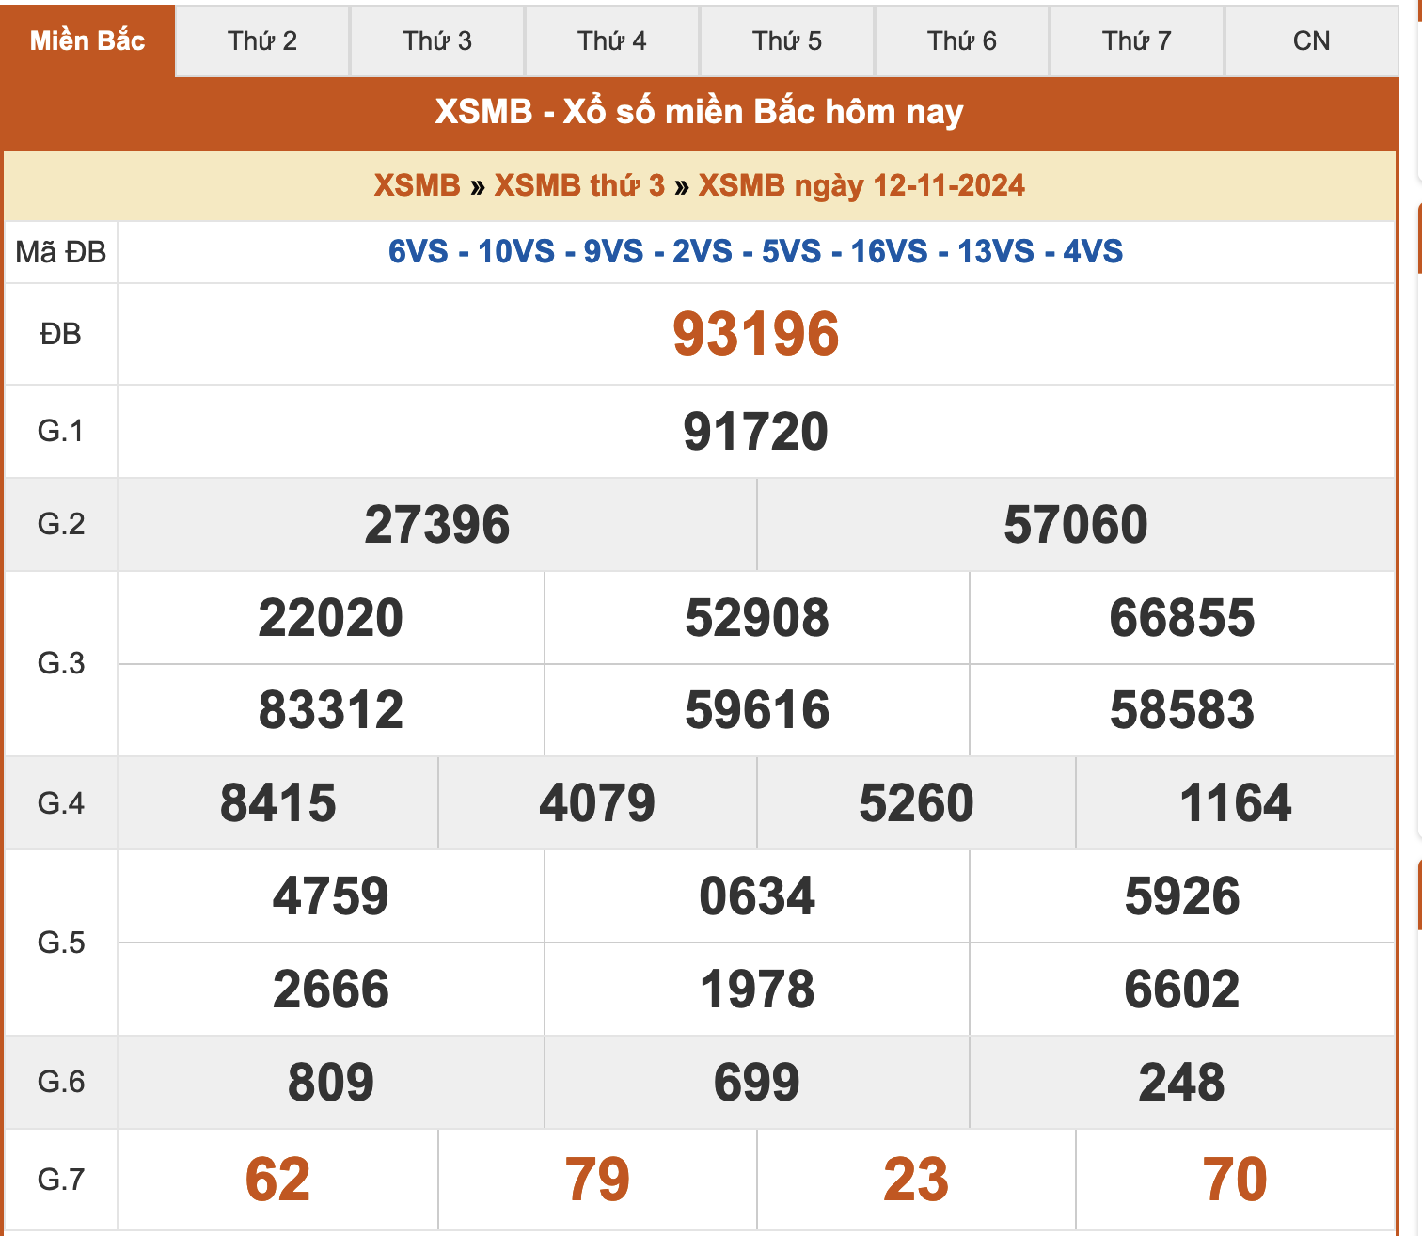Open the XSMB breadcrumb link

(417, 185)
